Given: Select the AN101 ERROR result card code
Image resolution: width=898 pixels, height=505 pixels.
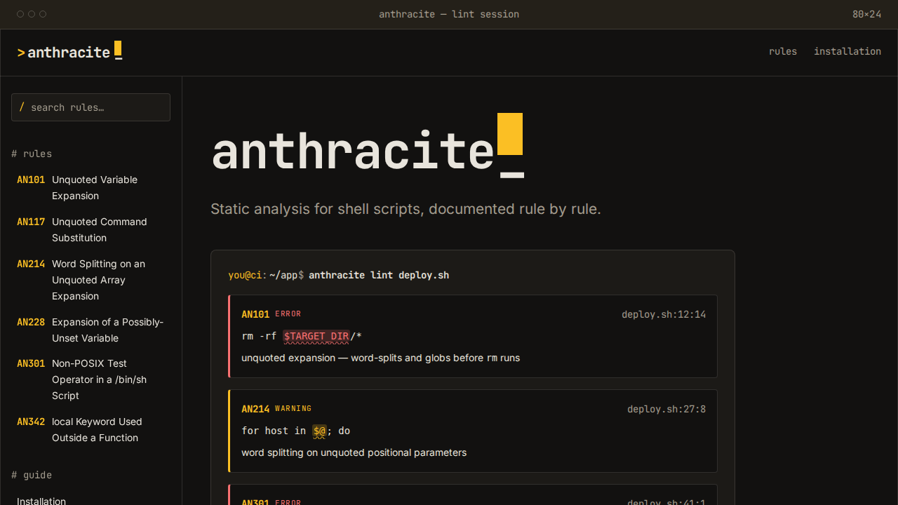Looking at the screenshot, I should (x=255, y=314).
